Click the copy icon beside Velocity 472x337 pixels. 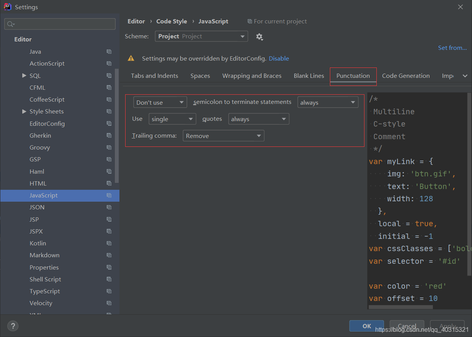(x=109, y=303)
